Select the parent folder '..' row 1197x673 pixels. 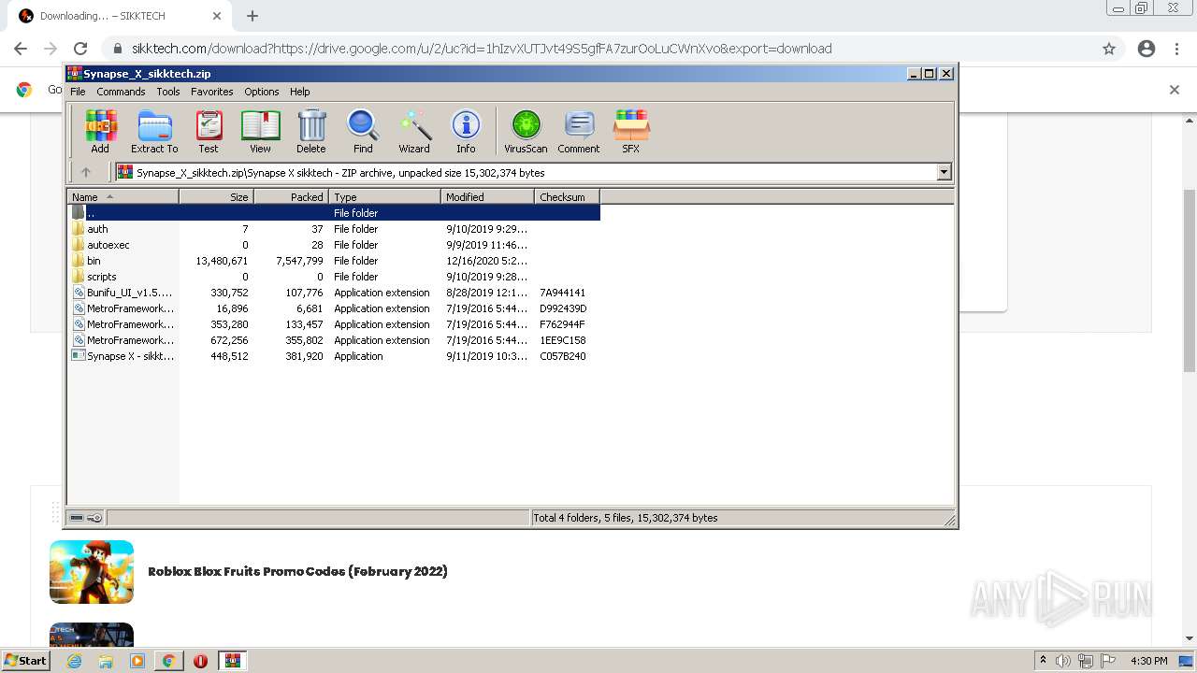[334, 213]
